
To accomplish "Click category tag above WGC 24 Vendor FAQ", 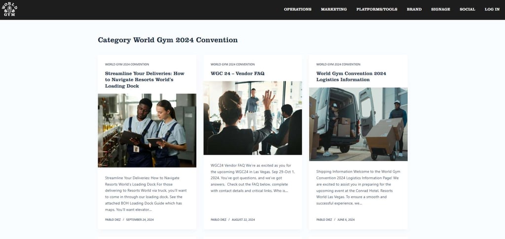I will [233, 65].
